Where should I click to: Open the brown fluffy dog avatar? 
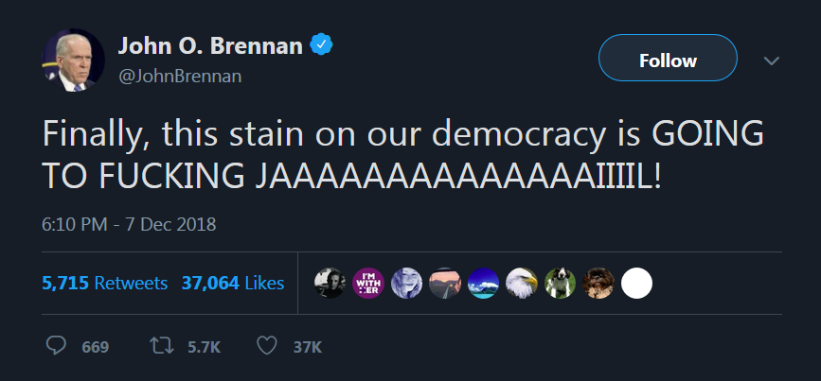point(598,284)
